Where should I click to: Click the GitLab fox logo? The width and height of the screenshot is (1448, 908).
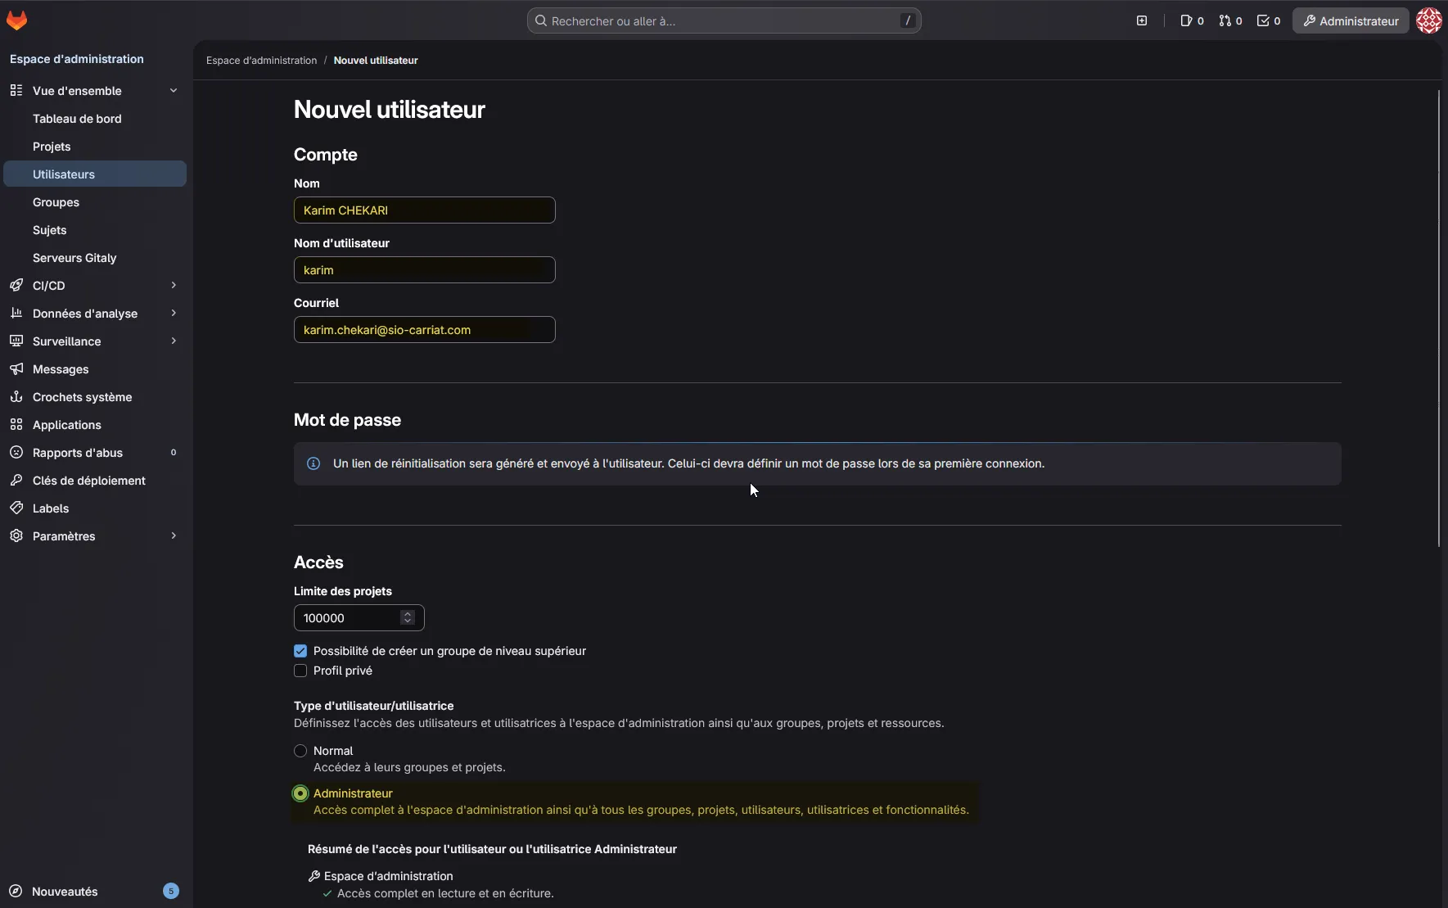(x=17, y=20)
